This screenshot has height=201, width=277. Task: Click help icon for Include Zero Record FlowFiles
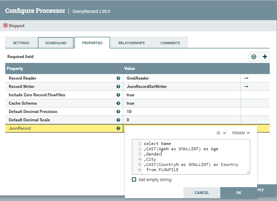[x=118, y=95]
